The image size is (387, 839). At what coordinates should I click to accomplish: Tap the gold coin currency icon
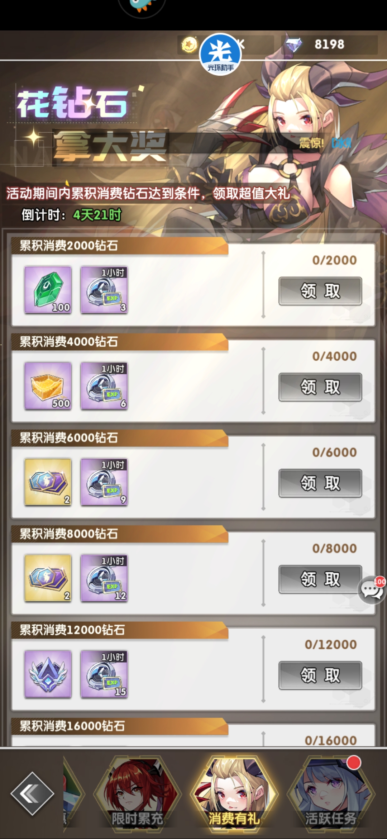(x=189, y=45)
